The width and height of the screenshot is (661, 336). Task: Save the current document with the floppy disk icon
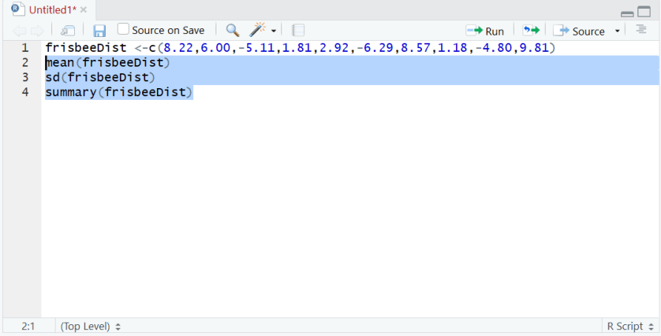[99, 31]
